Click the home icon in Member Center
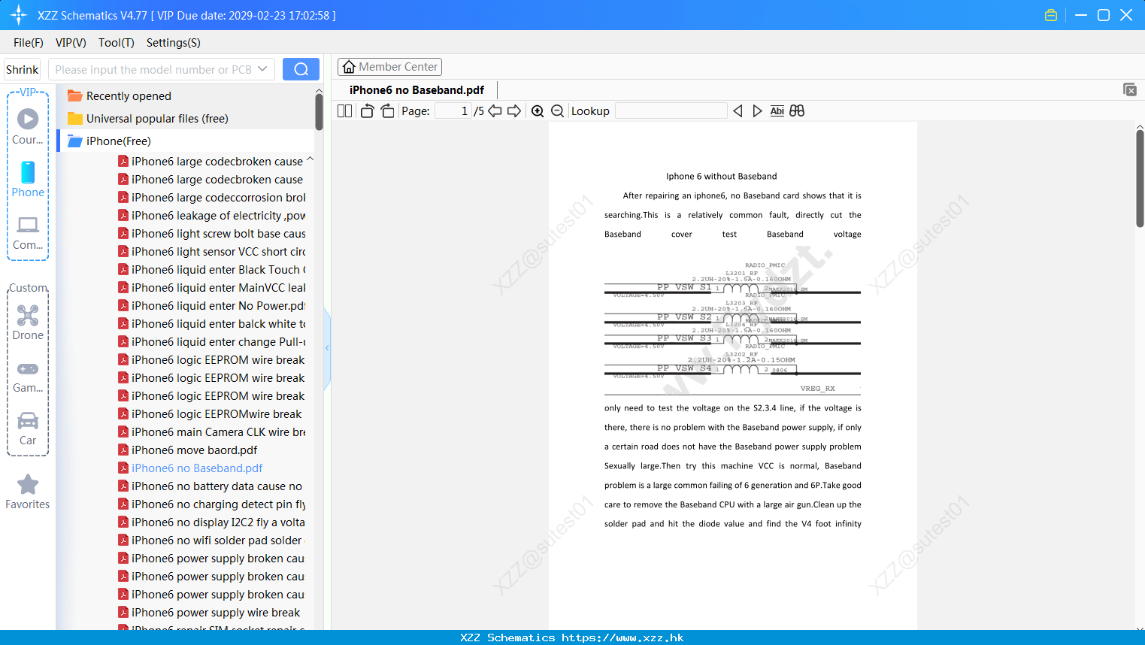This screenshot has width=1145, height=645. click(x=349, y=67)
